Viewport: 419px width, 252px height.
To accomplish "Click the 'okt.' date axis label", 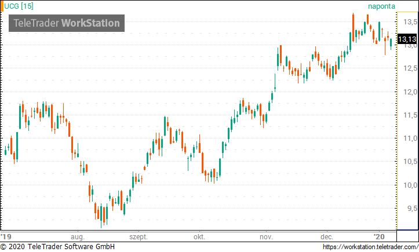I will [x=199, y=237].
